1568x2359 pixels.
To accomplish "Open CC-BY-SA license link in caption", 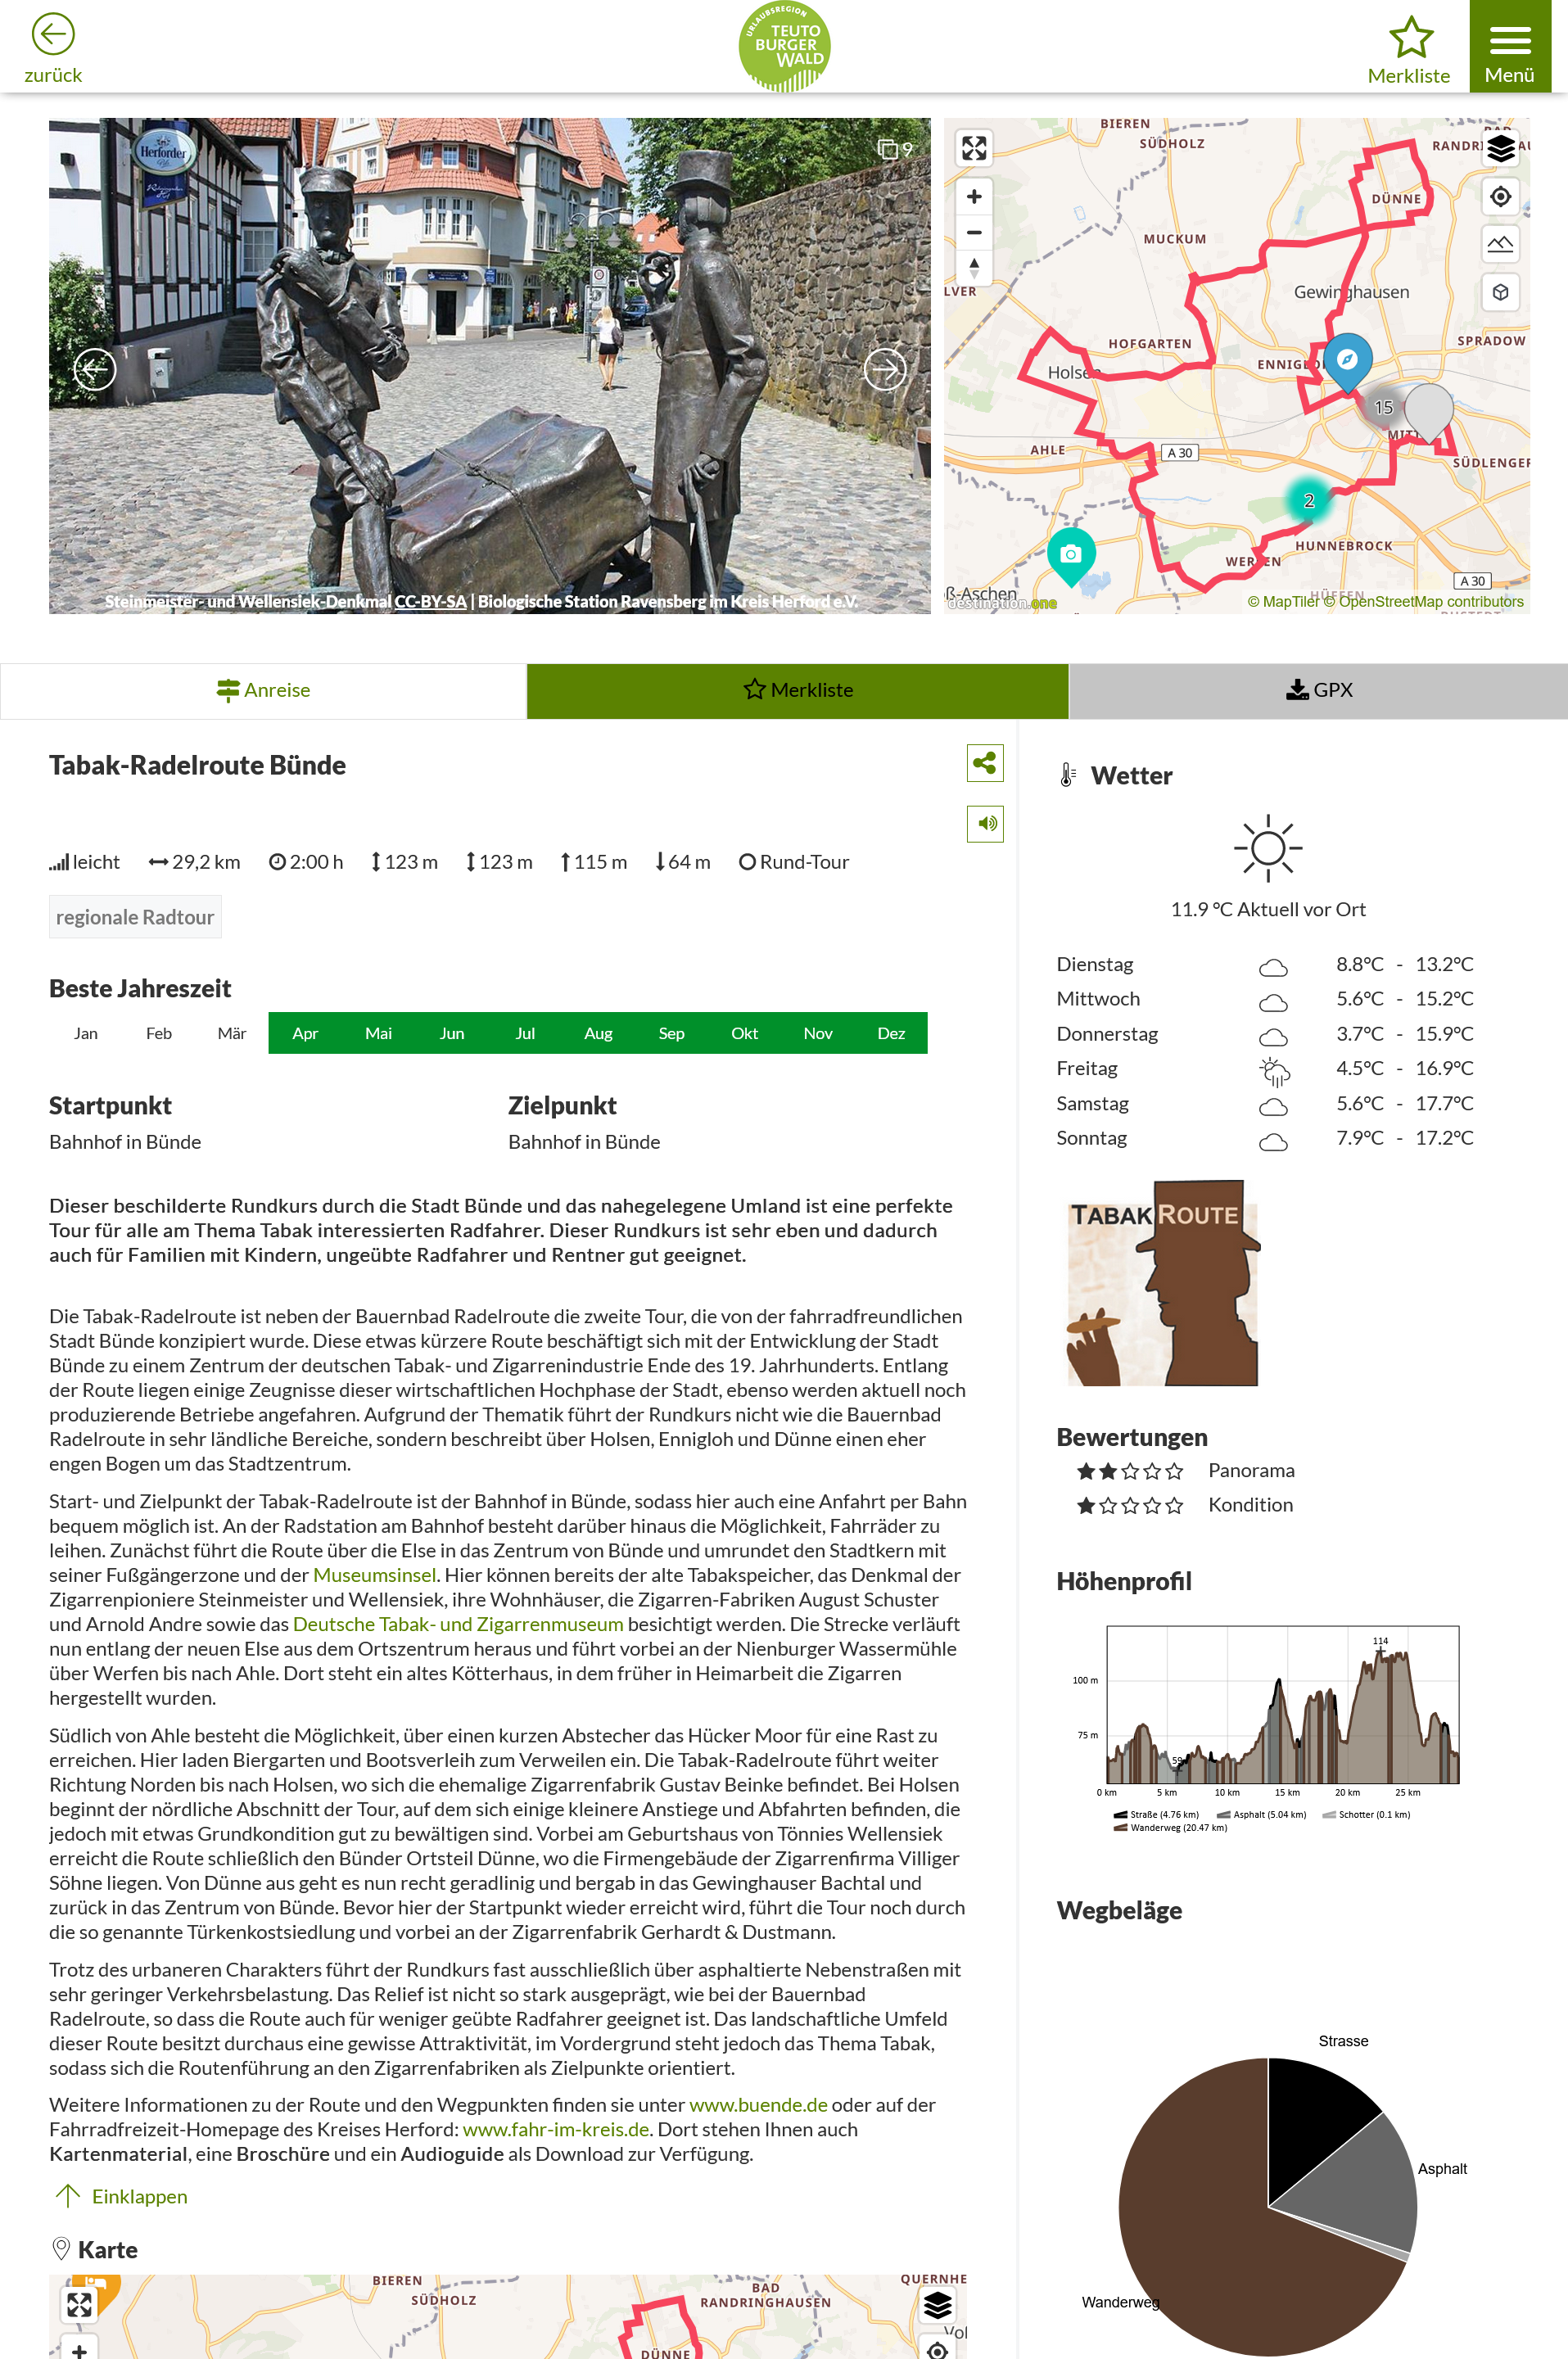I will (430, 601).
